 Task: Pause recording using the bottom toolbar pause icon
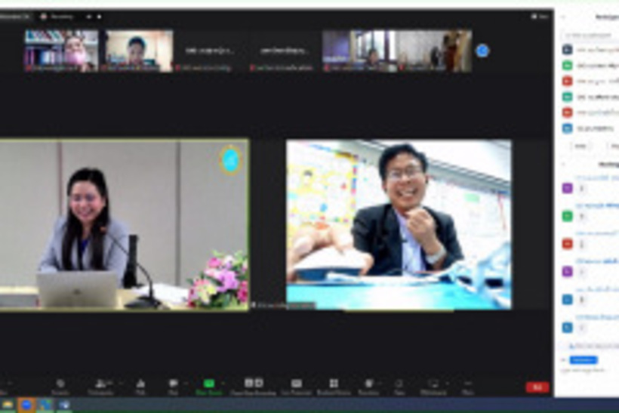[248, 383]
